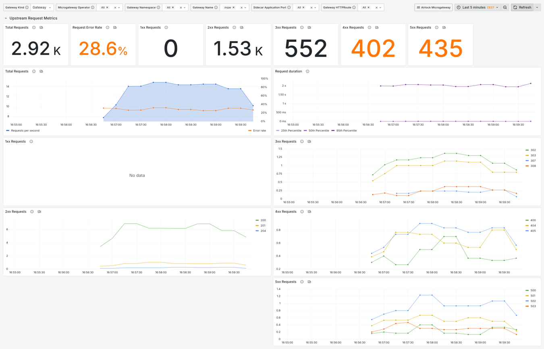This screenshot has height=349, width=544.
Task: Open the Last 5 minutes time picker
Action: (478, 8)
